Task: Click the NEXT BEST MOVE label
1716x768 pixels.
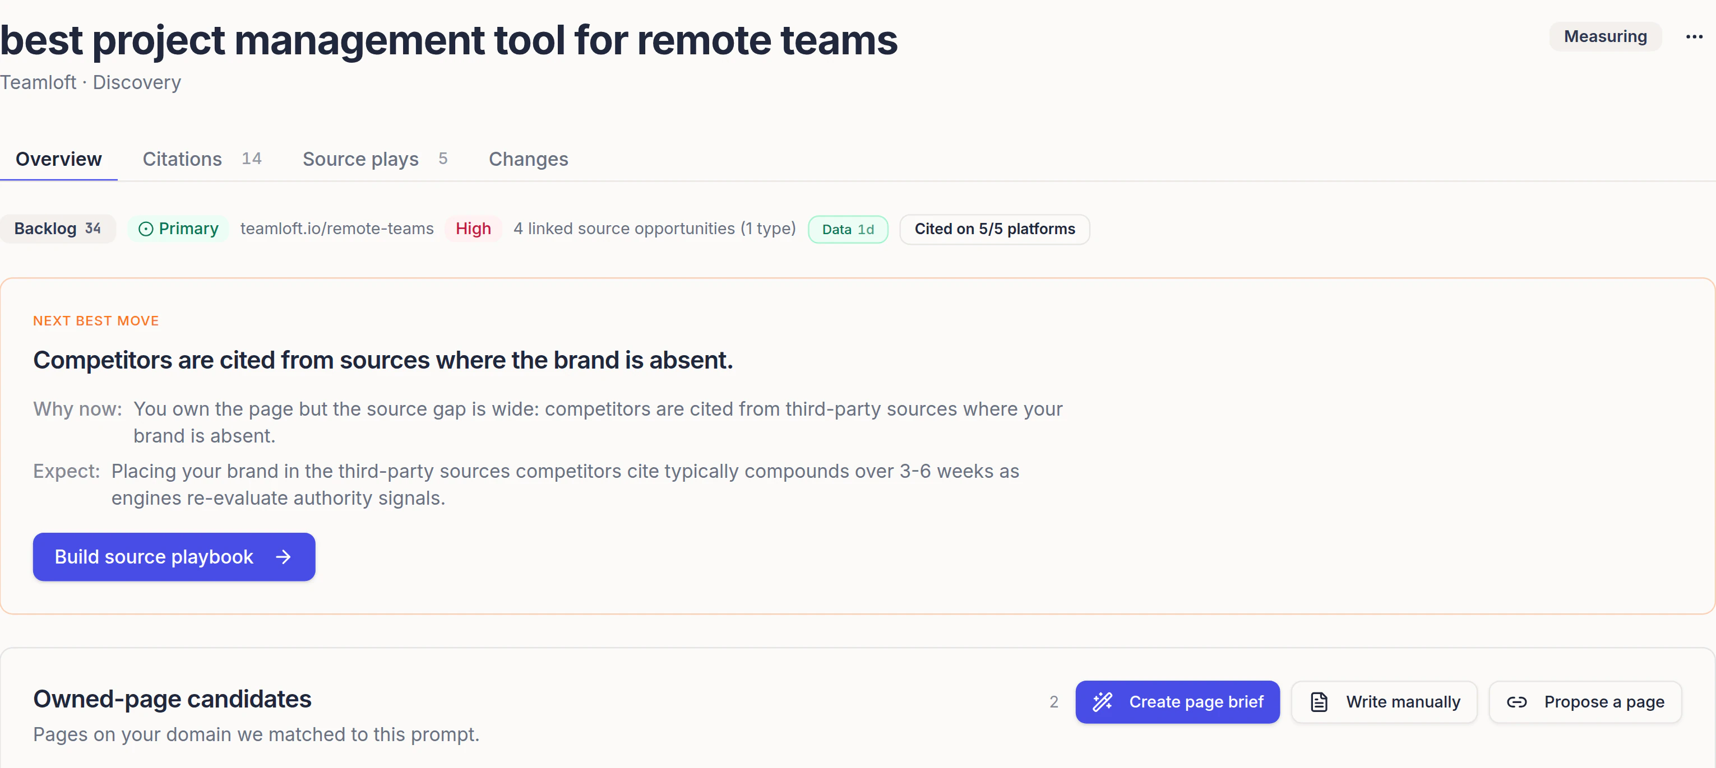Action: click(x=96, y=321)
